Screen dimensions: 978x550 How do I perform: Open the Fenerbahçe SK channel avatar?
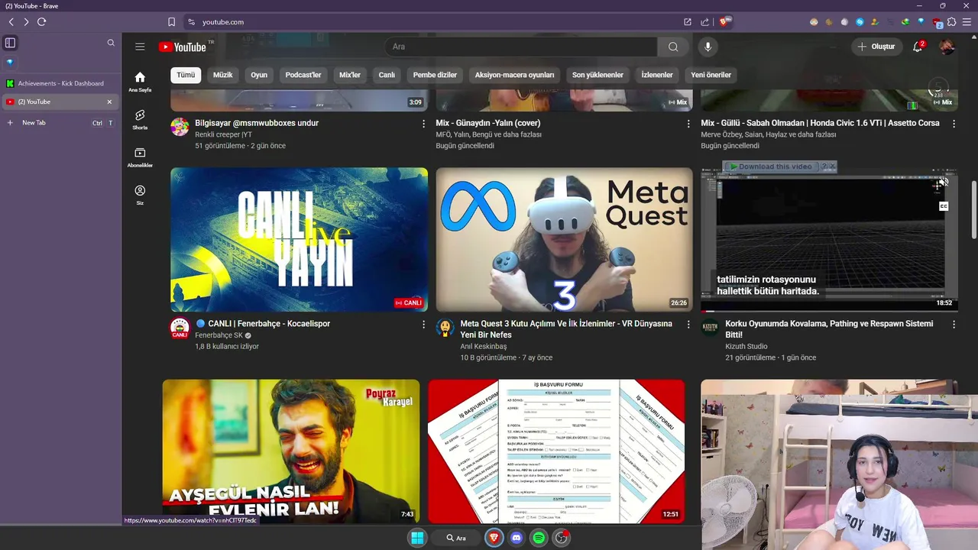[180, 328]
